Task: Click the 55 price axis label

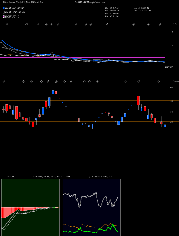Action: (171, 112)
